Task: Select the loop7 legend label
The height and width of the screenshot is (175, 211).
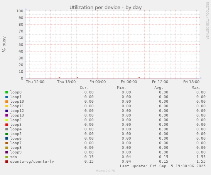Action: click(x=16, y=143)
